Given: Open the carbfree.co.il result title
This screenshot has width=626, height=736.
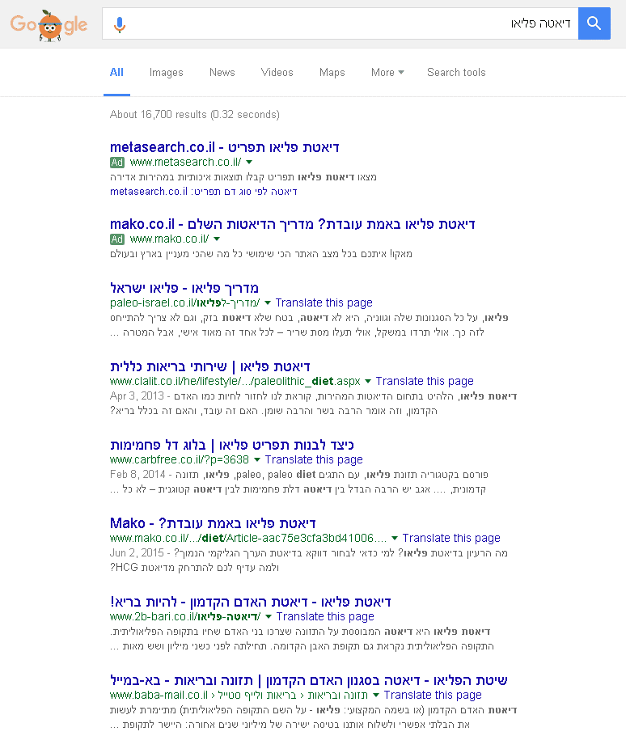Looking at the screenshot, I should tap(232, 445).
